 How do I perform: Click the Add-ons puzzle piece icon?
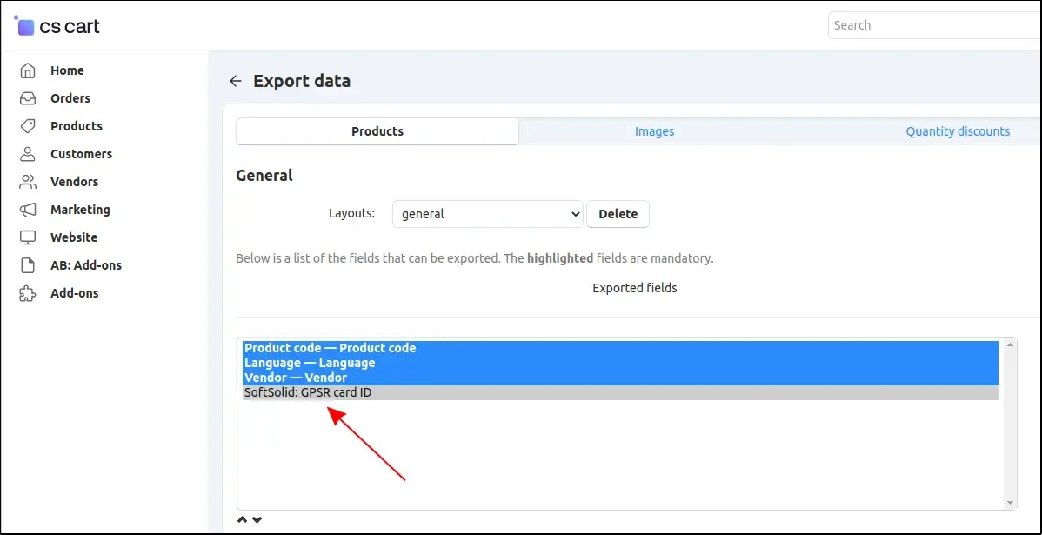(27, 294)
